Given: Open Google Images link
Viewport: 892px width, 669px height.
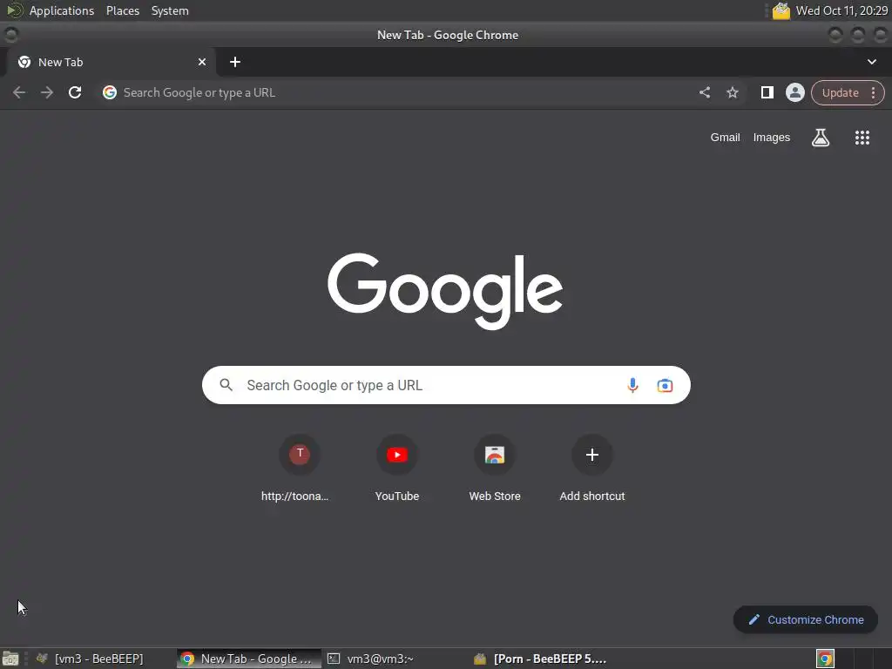Looking at the screenshot, I should pos(772,138).
